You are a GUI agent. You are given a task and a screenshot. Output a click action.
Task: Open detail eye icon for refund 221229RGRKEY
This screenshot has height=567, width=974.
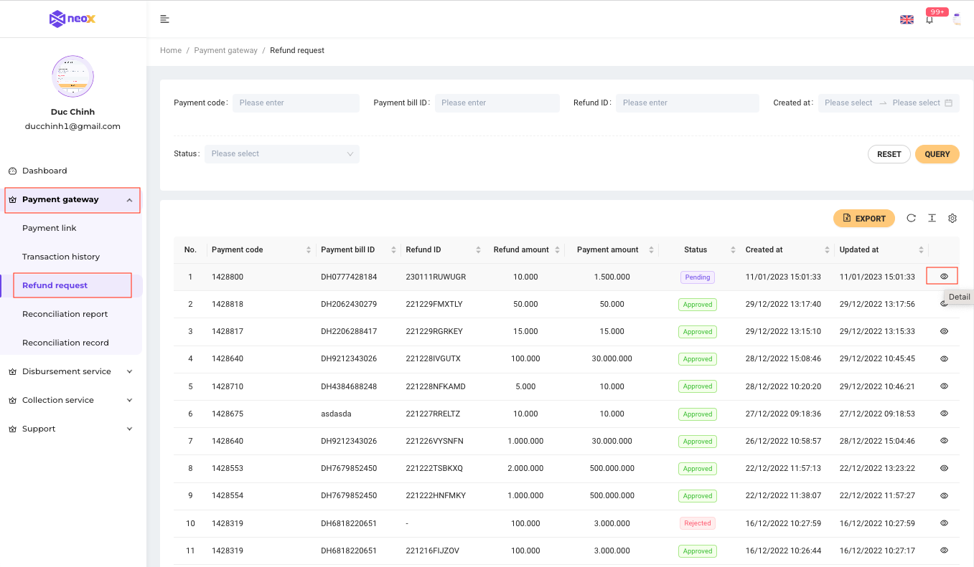tap(944, 331)
